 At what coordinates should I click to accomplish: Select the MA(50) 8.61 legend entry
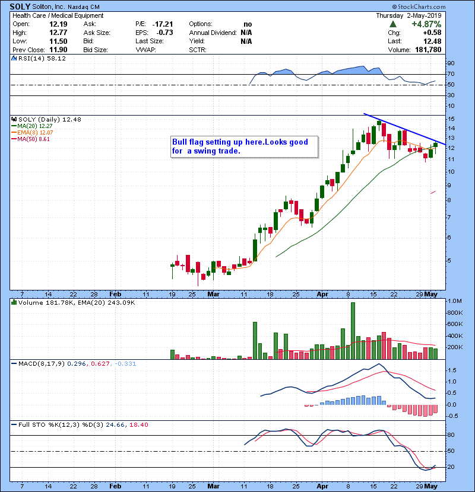pyautogui.click(x=30, y=139)
